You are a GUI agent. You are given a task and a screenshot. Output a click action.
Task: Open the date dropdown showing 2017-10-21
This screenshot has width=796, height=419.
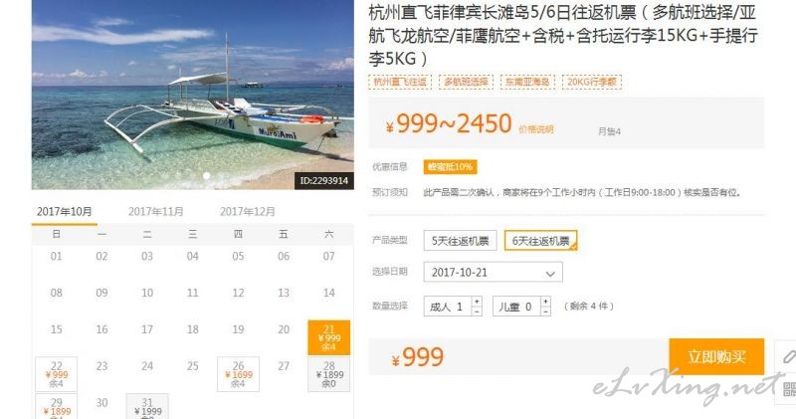[493, 273]
